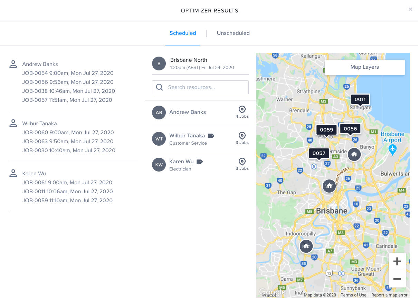The image size is (418, 302).
Task: Click Andrew Banks' jobs location pin icon
Action: point(242,109)
